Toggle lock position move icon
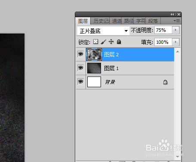The height and width of the screenshot is (162, 196). (111, 42)
